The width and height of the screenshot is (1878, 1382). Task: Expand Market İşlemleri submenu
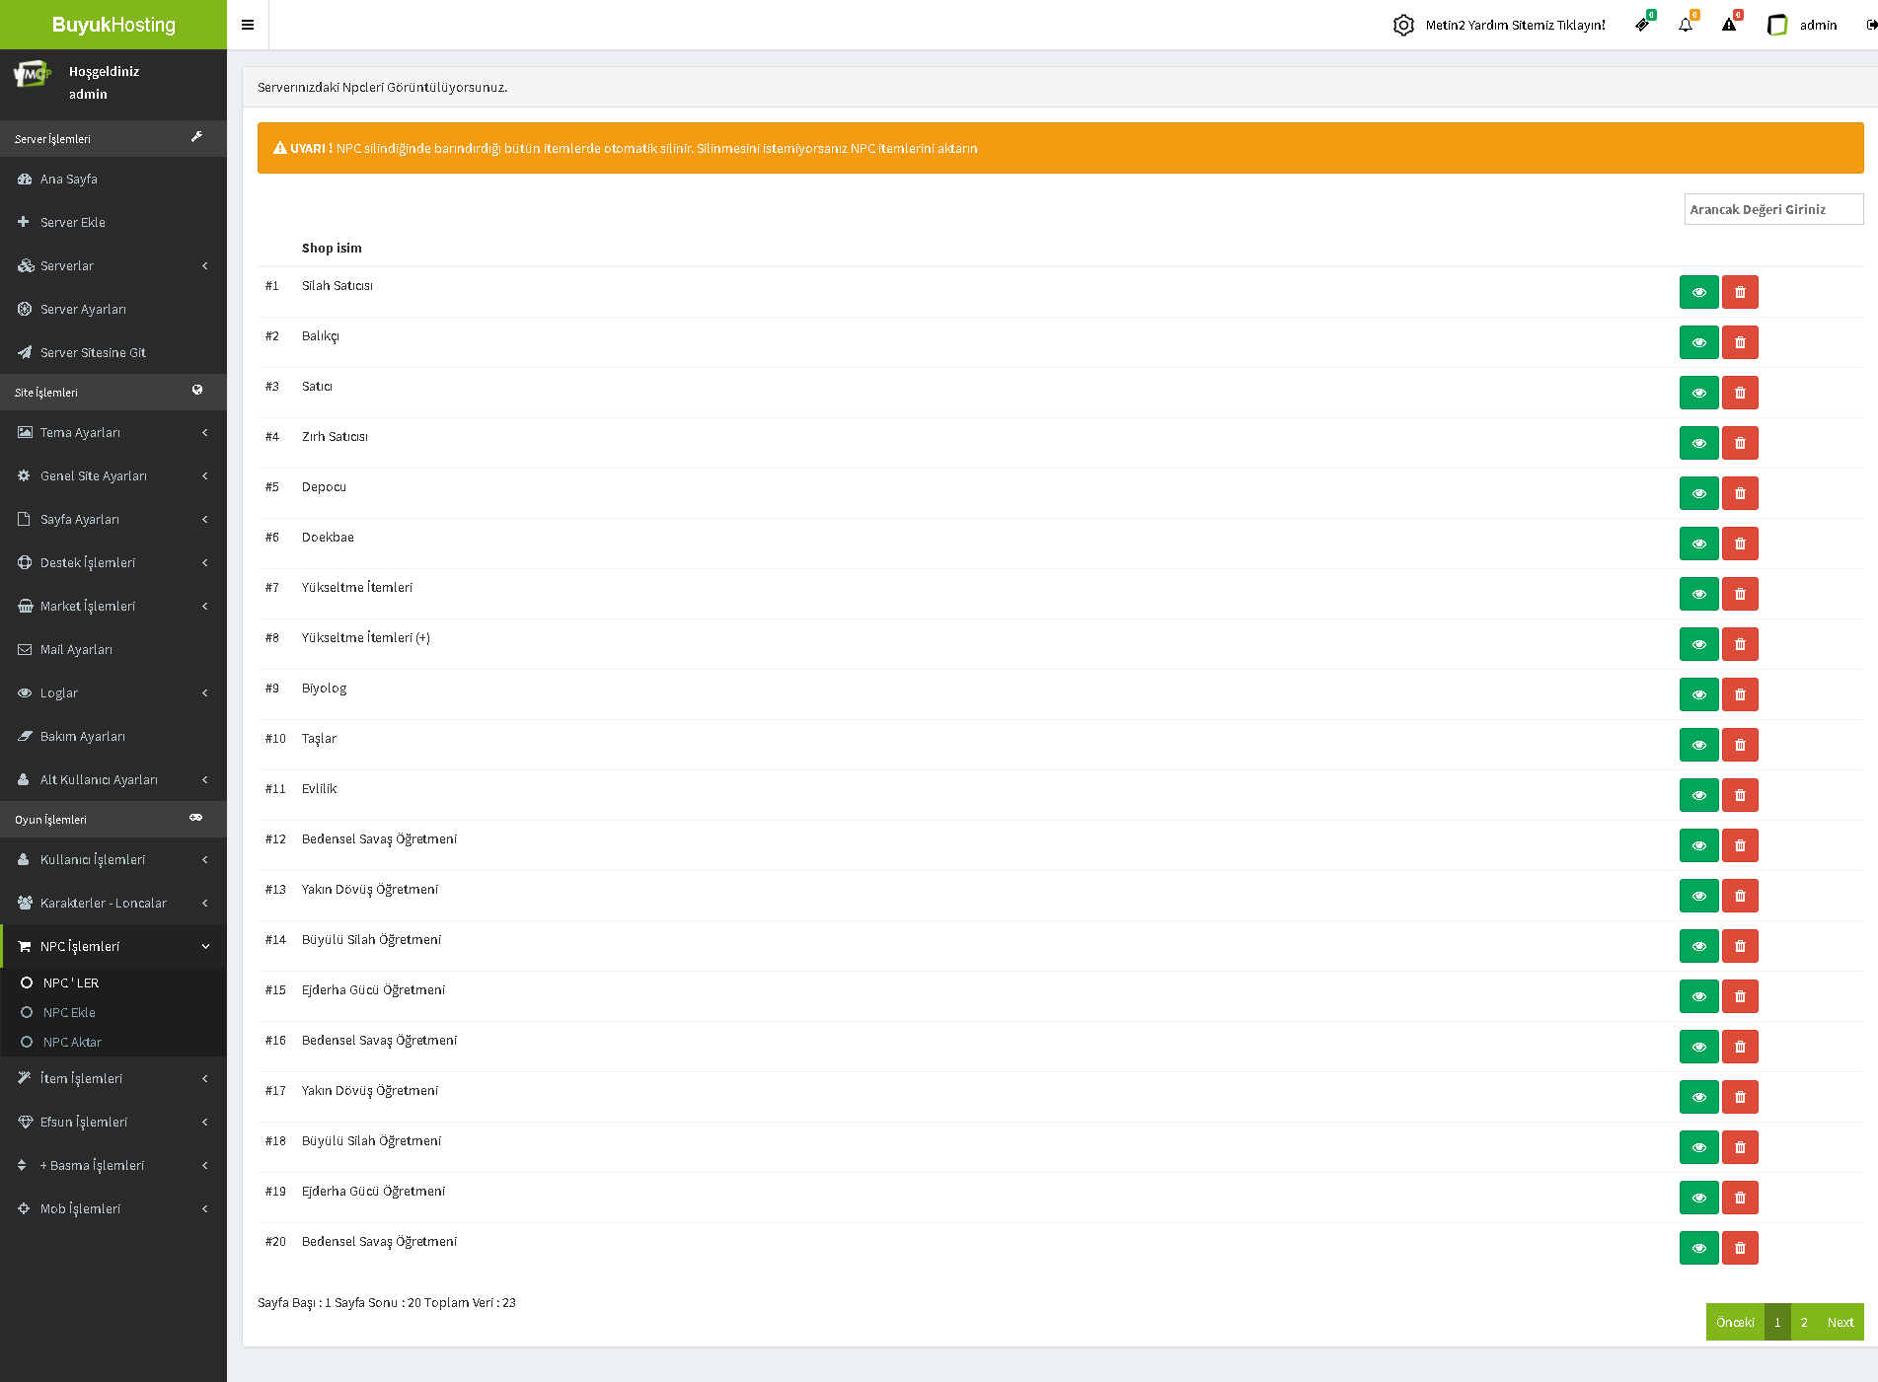(x=113, y=606)
